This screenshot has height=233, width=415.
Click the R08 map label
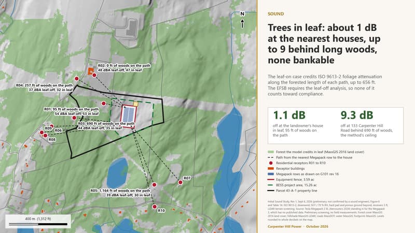[x=52, y=139]
